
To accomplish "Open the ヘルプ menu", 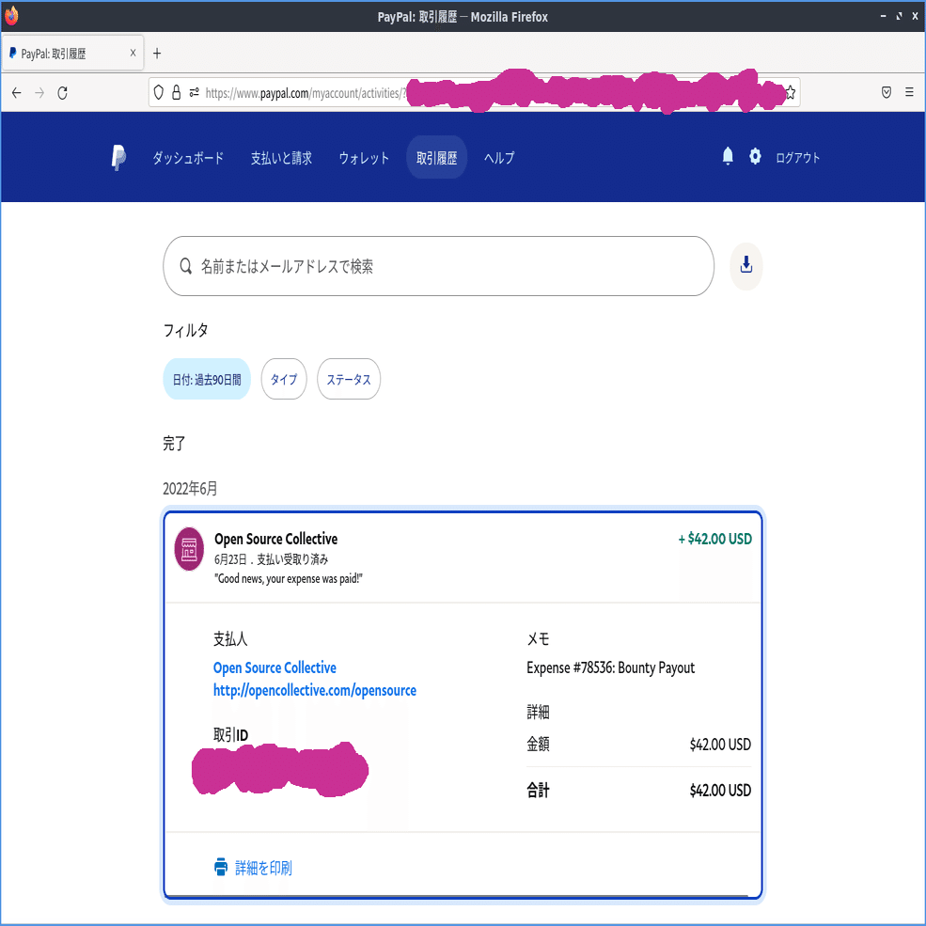I will click(499, 158).
